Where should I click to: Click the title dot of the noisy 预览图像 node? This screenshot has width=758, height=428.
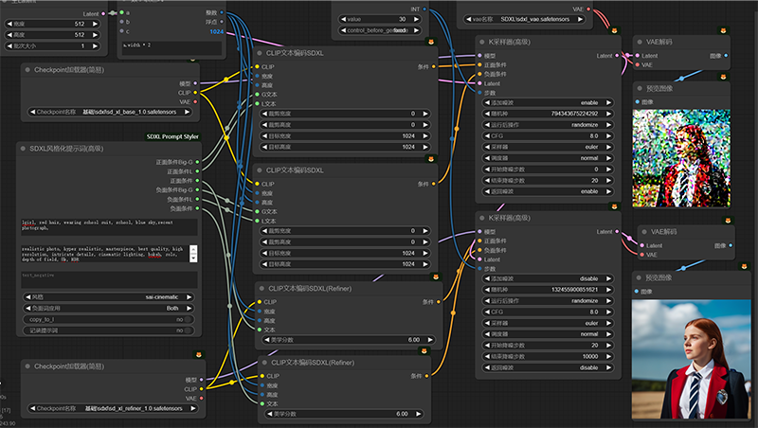640,88
